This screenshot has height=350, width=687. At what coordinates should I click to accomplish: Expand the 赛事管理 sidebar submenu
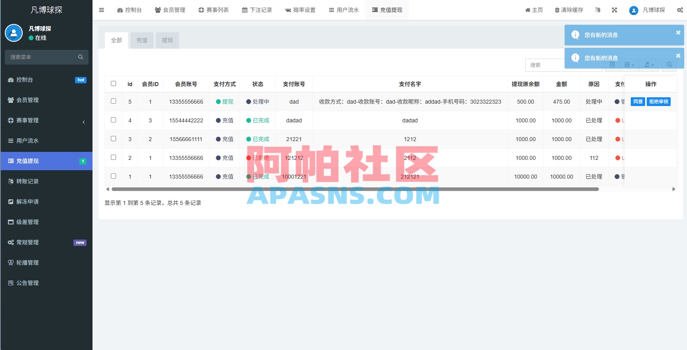coord(47,120)
